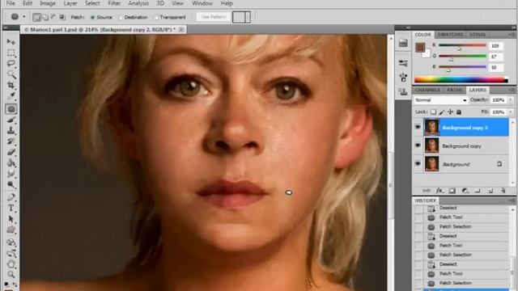Open the Opacity slider arrow

click(511, 100)
